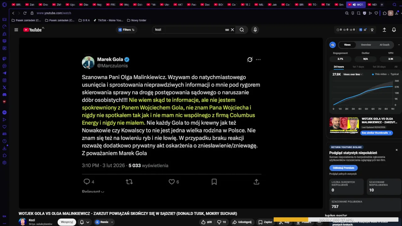Open the browser extensions puzzle icon
The width and height of the screenshot is (402, 226).
[384, 13]
